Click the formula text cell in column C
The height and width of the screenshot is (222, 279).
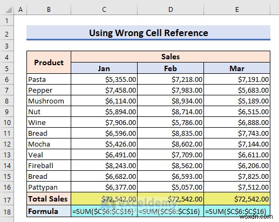click(x=104, y=211)
